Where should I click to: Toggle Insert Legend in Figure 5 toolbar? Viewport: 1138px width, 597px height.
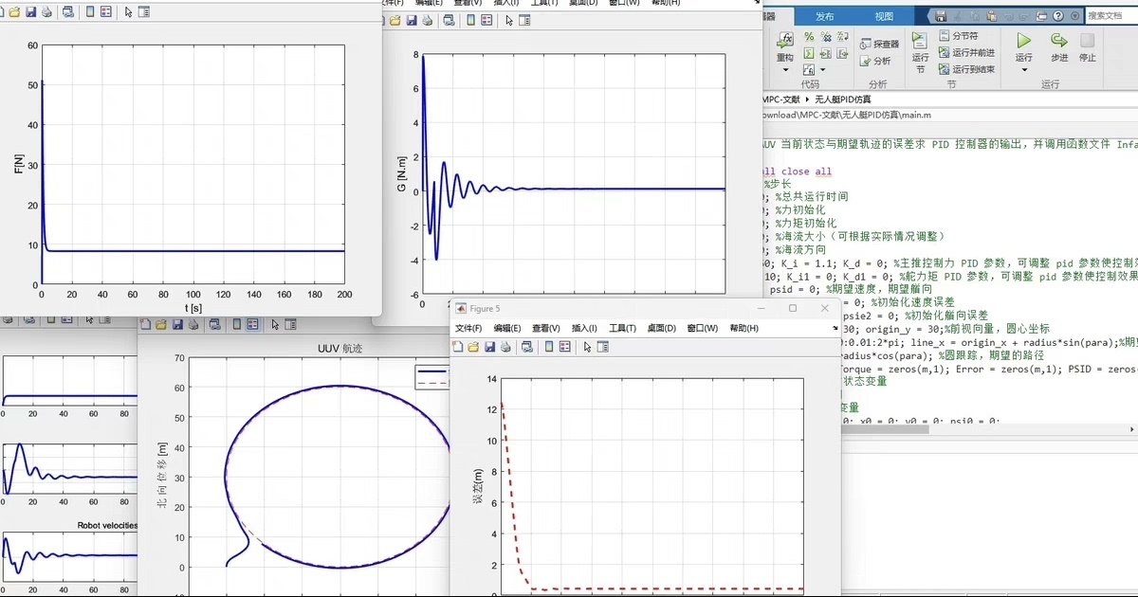click(564, 347)
